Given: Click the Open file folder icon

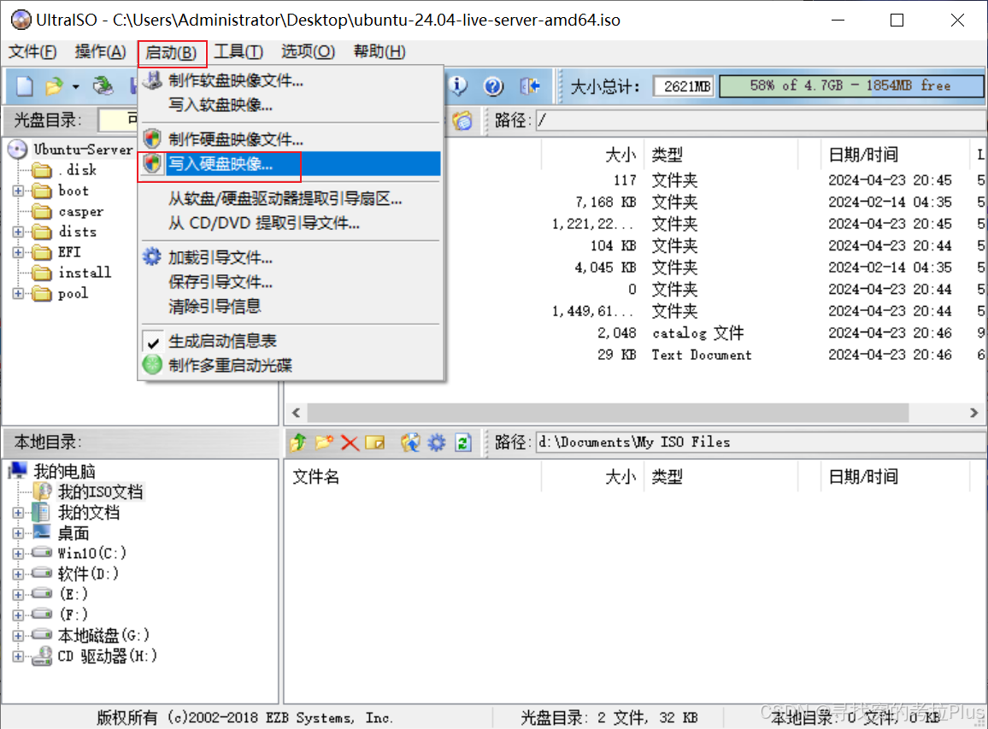Looking at the screenshot, I should (54, 85).
